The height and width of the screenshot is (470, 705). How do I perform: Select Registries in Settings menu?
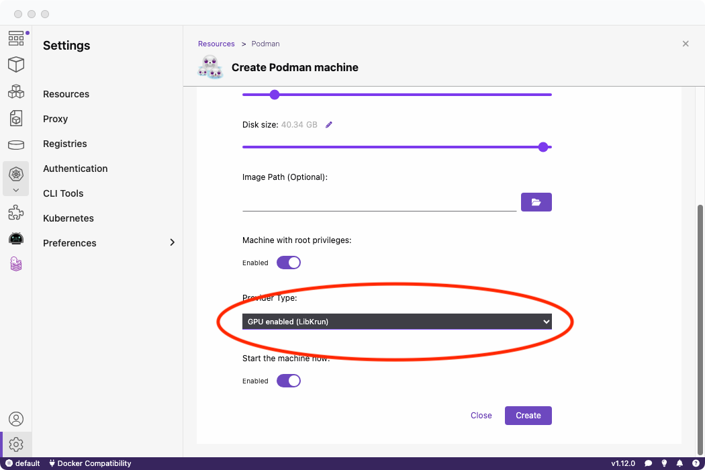pyautogui.click(x=64, y=144)
